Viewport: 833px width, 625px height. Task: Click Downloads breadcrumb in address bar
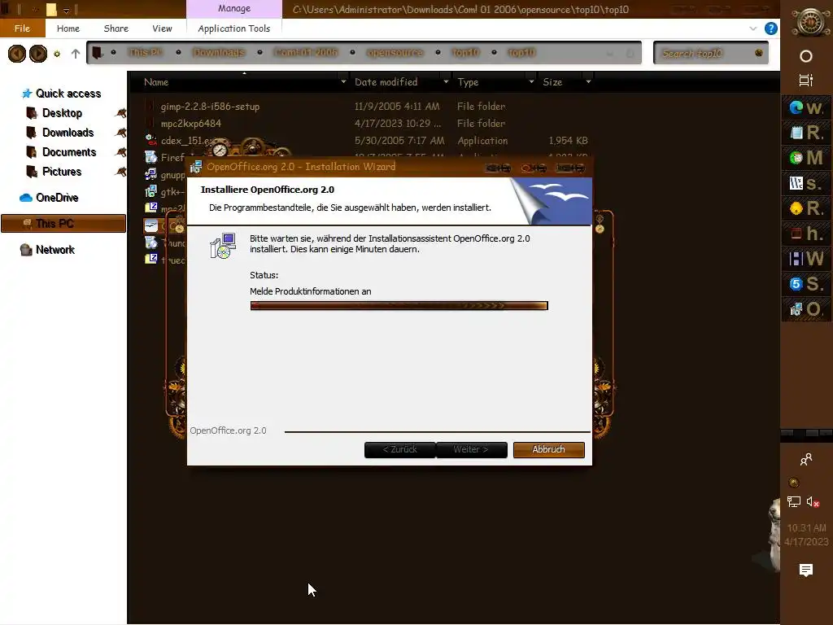[x=219, y=52]
